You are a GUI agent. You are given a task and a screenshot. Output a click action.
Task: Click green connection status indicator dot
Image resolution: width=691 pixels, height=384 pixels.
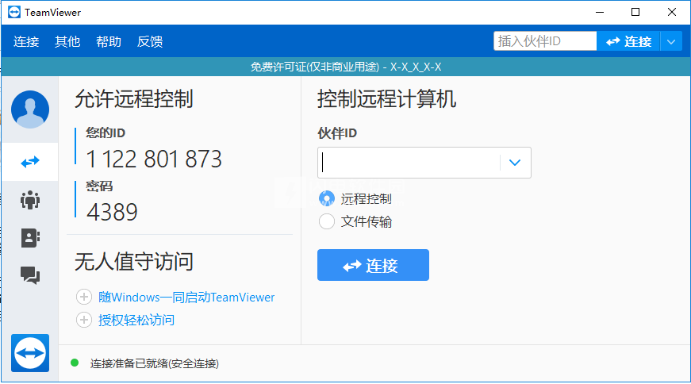75,363
